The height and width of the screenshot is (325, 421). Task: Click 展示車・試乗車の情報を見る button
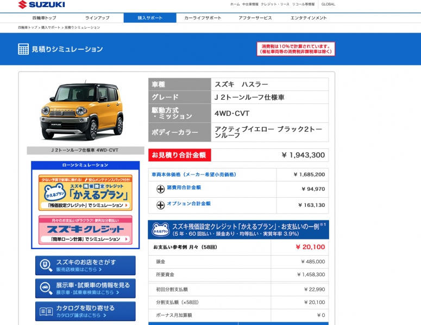[85, 288]
